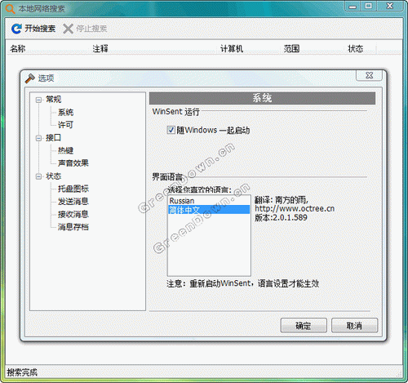408x383 pixels.
Task: Select 状态 in the options tree
Action: 53,176
